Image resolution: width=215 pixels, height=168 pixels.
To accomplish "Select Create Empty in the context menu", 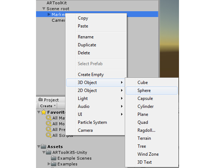I will pos(91,75).
